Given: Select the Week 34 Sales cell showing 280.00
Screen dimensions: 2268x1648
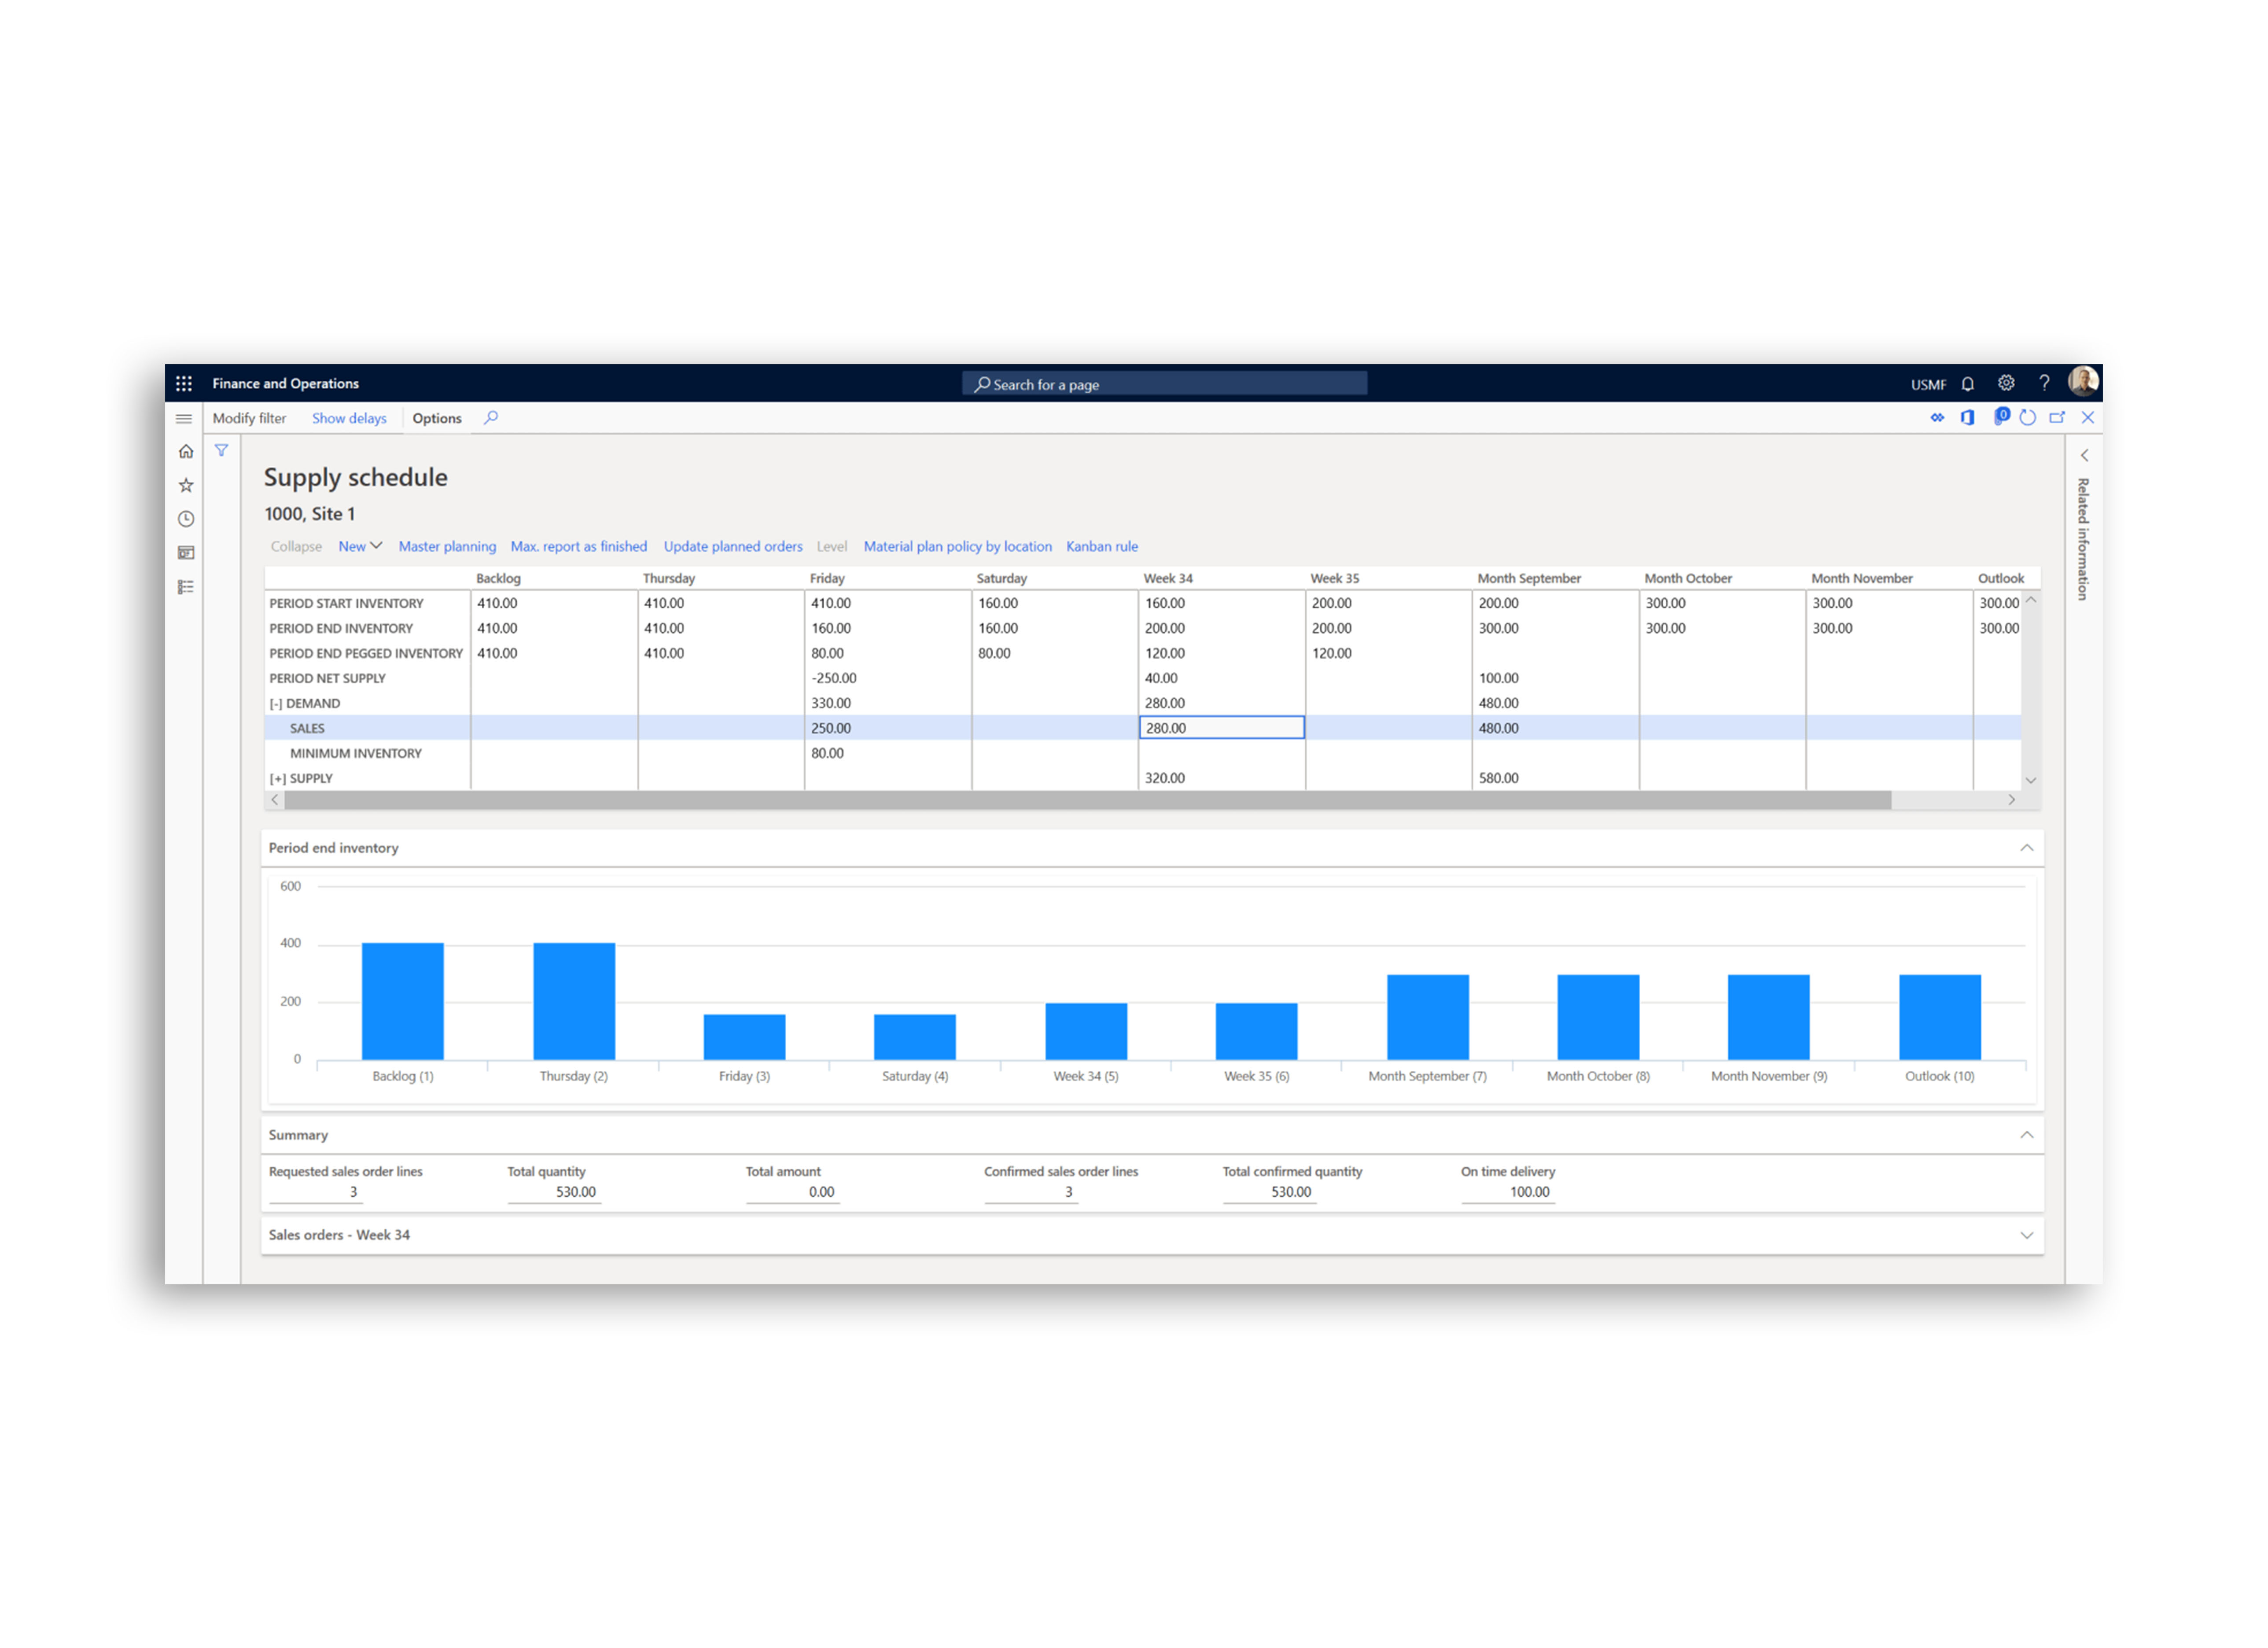Looking at the screenshot, I should (x=1222, y=728).
